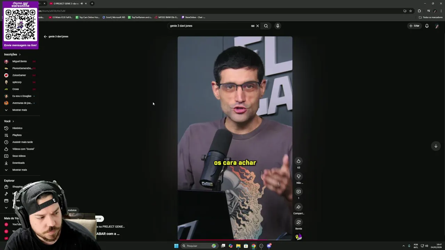Expand the Inscrições section
The height and width of the screenshot is (250, 445).
12,55
